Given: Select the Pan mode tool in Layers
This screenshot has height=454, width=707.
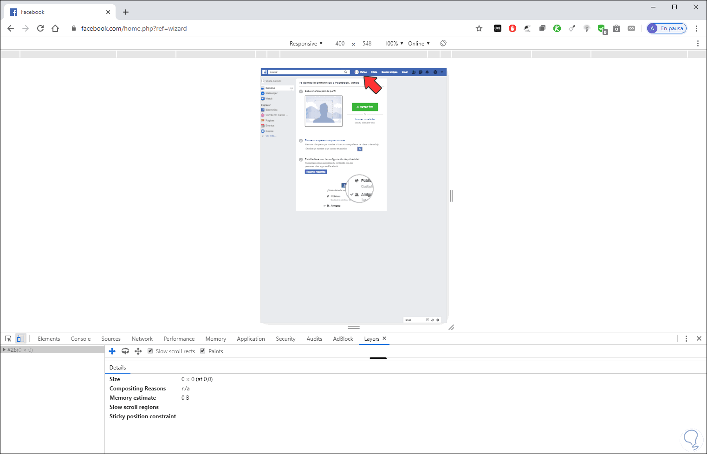Looking at the screenshot, I should coord(112,351).
